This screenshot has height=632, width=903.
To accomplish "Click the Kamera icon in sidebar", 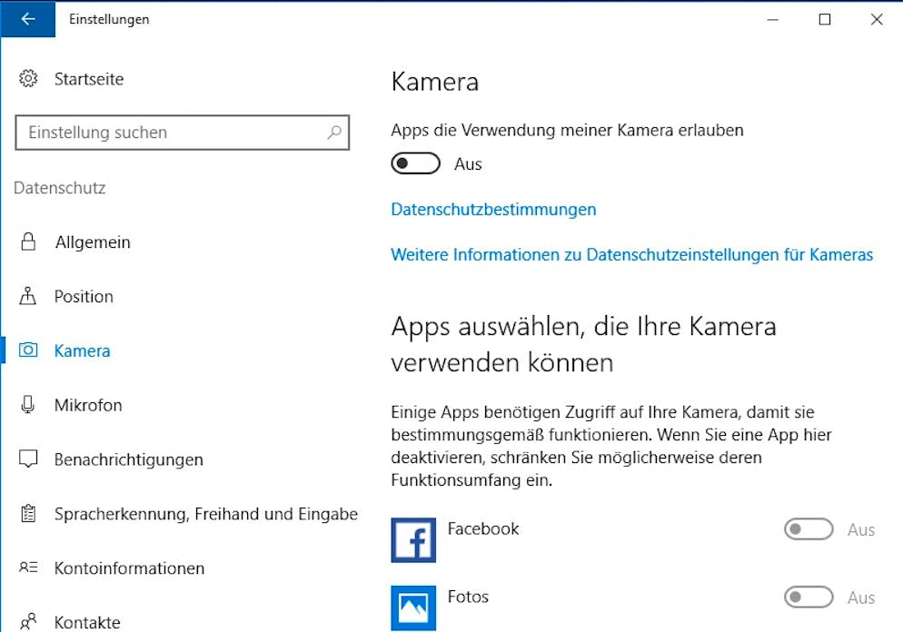I will click(x=28, y=350).
